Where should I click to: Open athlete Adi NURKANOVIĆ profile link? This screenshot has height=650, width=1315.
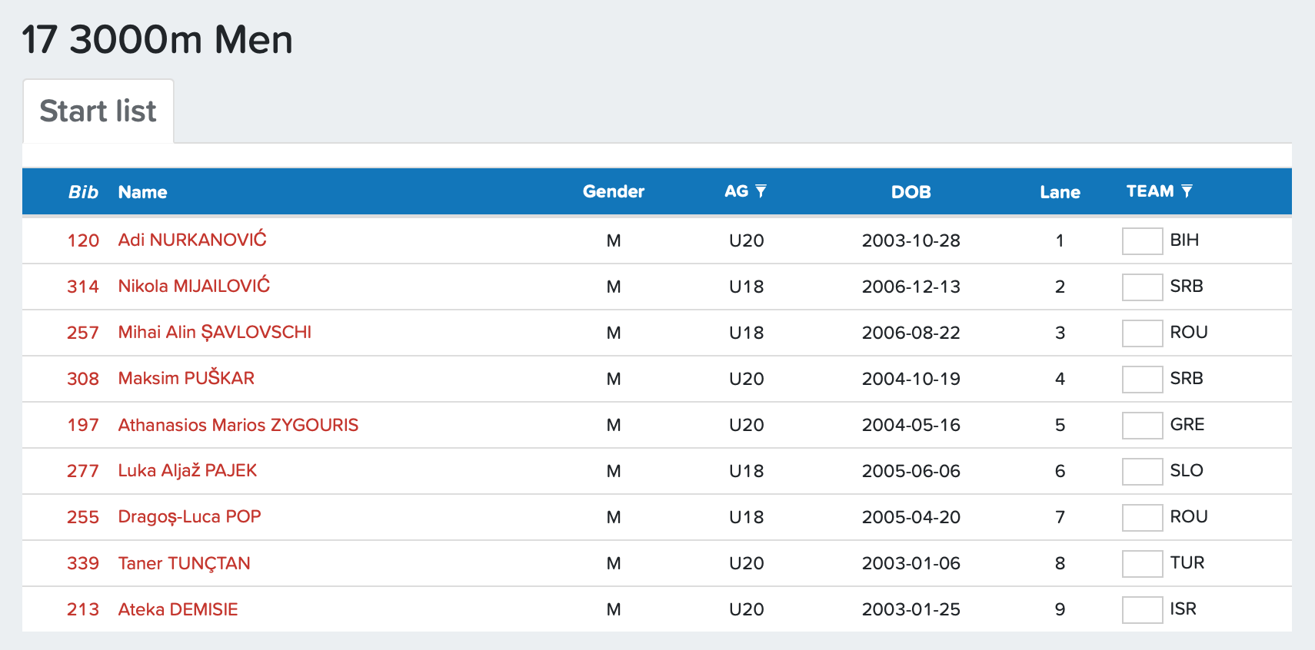[192, 240]
